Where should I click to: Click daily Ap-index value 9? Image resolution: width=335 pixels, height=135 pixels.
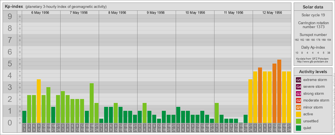(x=302, y=53)
